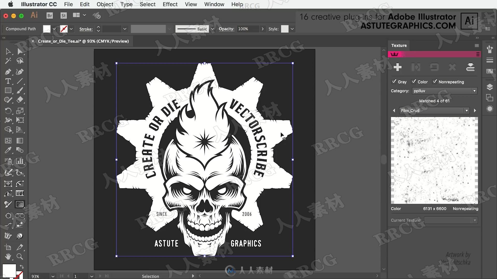
Task: Select the Eraser tool
Action: 20,100
